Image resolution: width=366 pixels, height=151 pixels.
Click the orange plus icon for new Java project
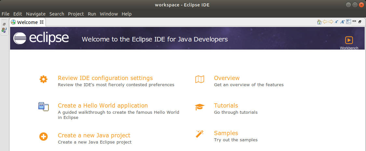(x=43, y=137)
